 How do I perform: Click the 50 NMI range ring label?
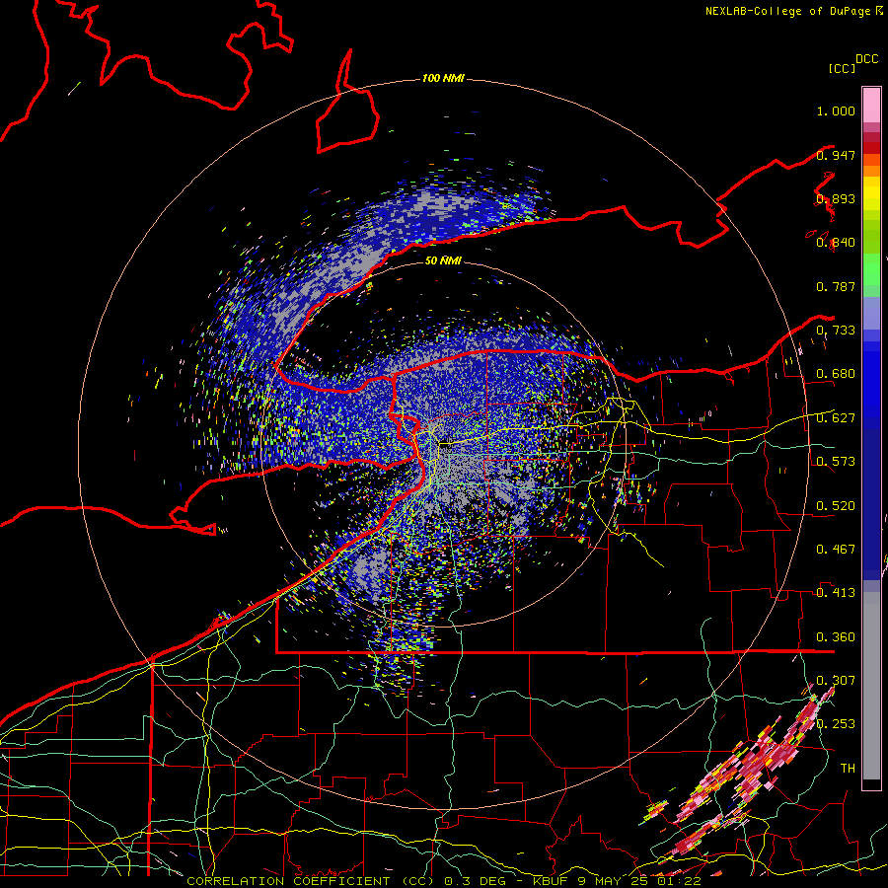[443, 260]
